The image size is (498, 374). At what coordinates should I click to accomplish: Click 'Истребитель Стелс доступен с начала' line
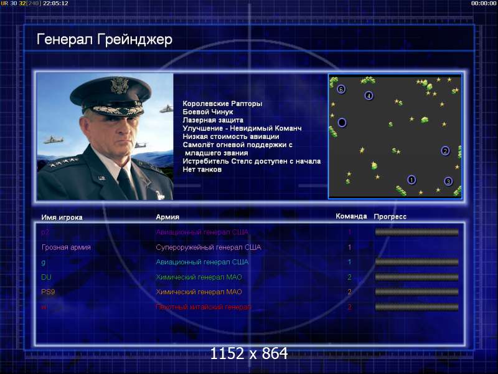tap(251, 161)
